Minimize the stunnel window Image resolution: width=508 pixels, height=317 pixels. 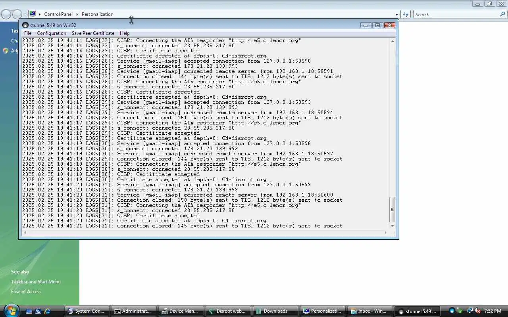[x=366, y=25]
